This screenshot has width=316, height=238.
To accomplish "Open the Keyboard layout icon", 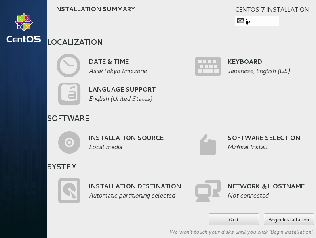I will 208,66.
